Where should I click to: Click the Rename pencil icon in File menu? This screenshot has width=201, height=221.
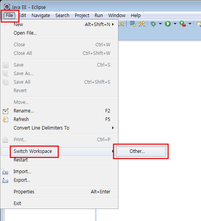tap(5, 111)
